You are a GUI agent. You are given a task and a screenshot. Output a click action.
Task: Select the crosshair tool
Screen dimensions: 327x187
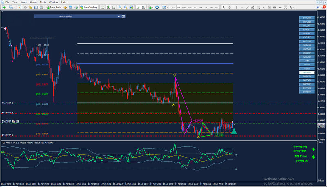pos(229,7)
